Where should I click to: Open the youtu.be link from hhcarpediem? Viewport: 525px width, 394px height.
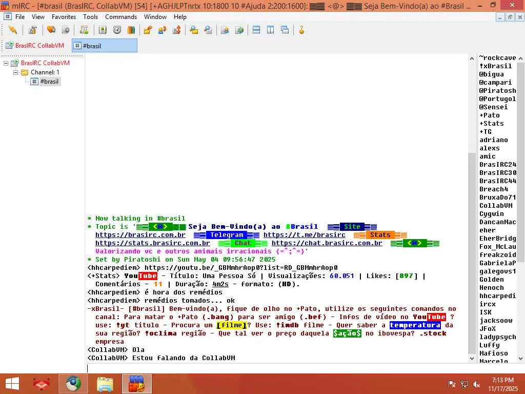(241, 268)
